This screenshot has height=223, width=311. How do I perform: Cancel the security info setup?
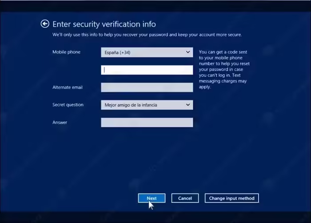point(185,198)
